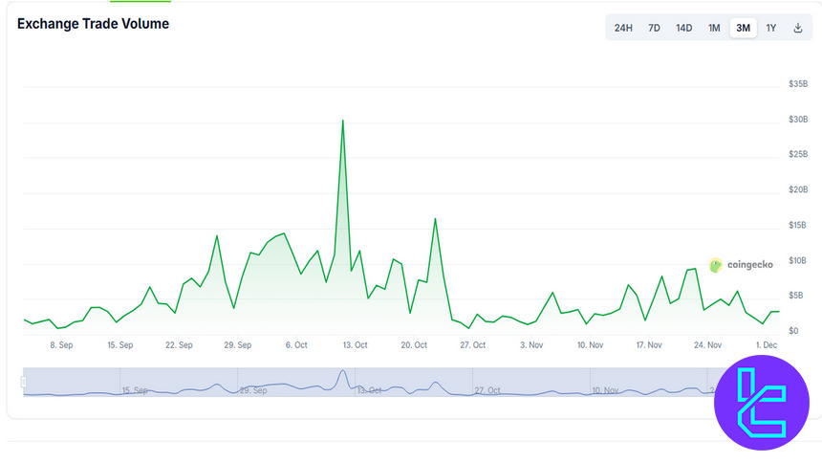Screen dimensions: 822x463
Task: Click the navigator spike near 13. Oct
Action: point(343,372)
